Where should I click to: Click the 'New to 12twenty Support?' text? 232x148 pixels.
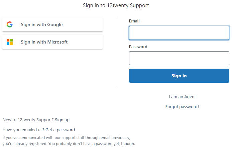pos(28,120)
